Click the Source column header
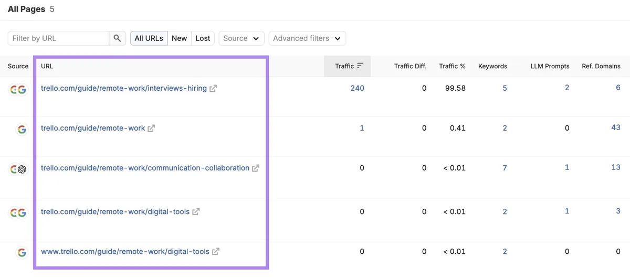The height and width of the screenshot is (278, 630). coord(18,66)
